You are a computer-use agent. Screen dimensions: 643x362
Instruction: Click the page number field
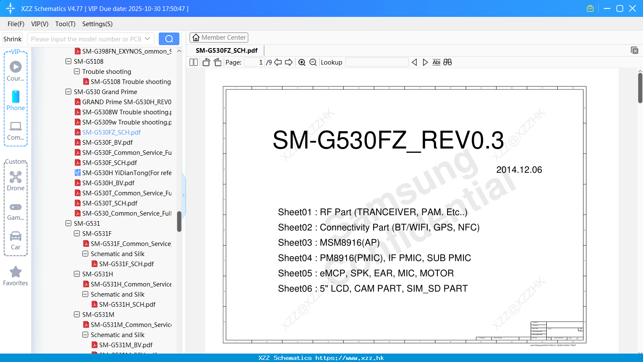(x=254, y=62)
